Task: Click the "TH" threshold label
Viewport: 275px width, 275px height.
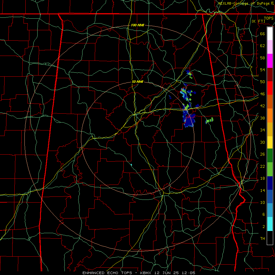Action: [262, 239]
